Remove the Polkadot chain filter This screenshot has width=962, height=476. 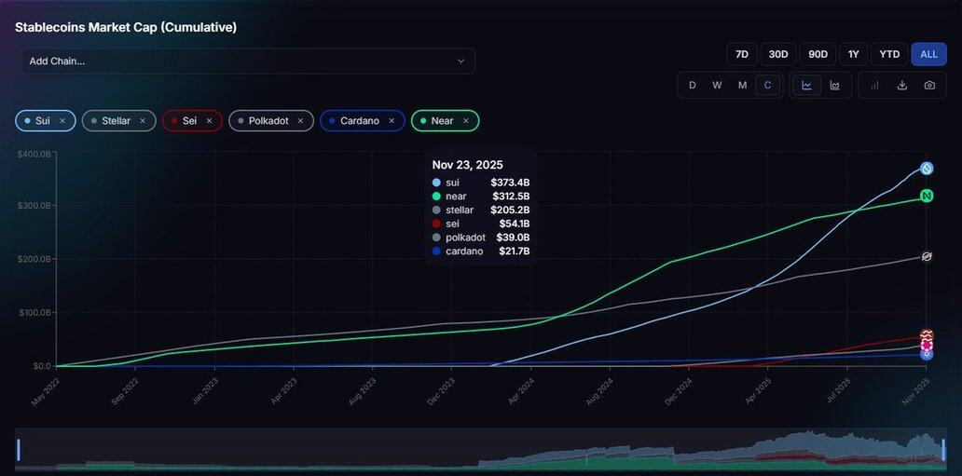pos(300,121)
